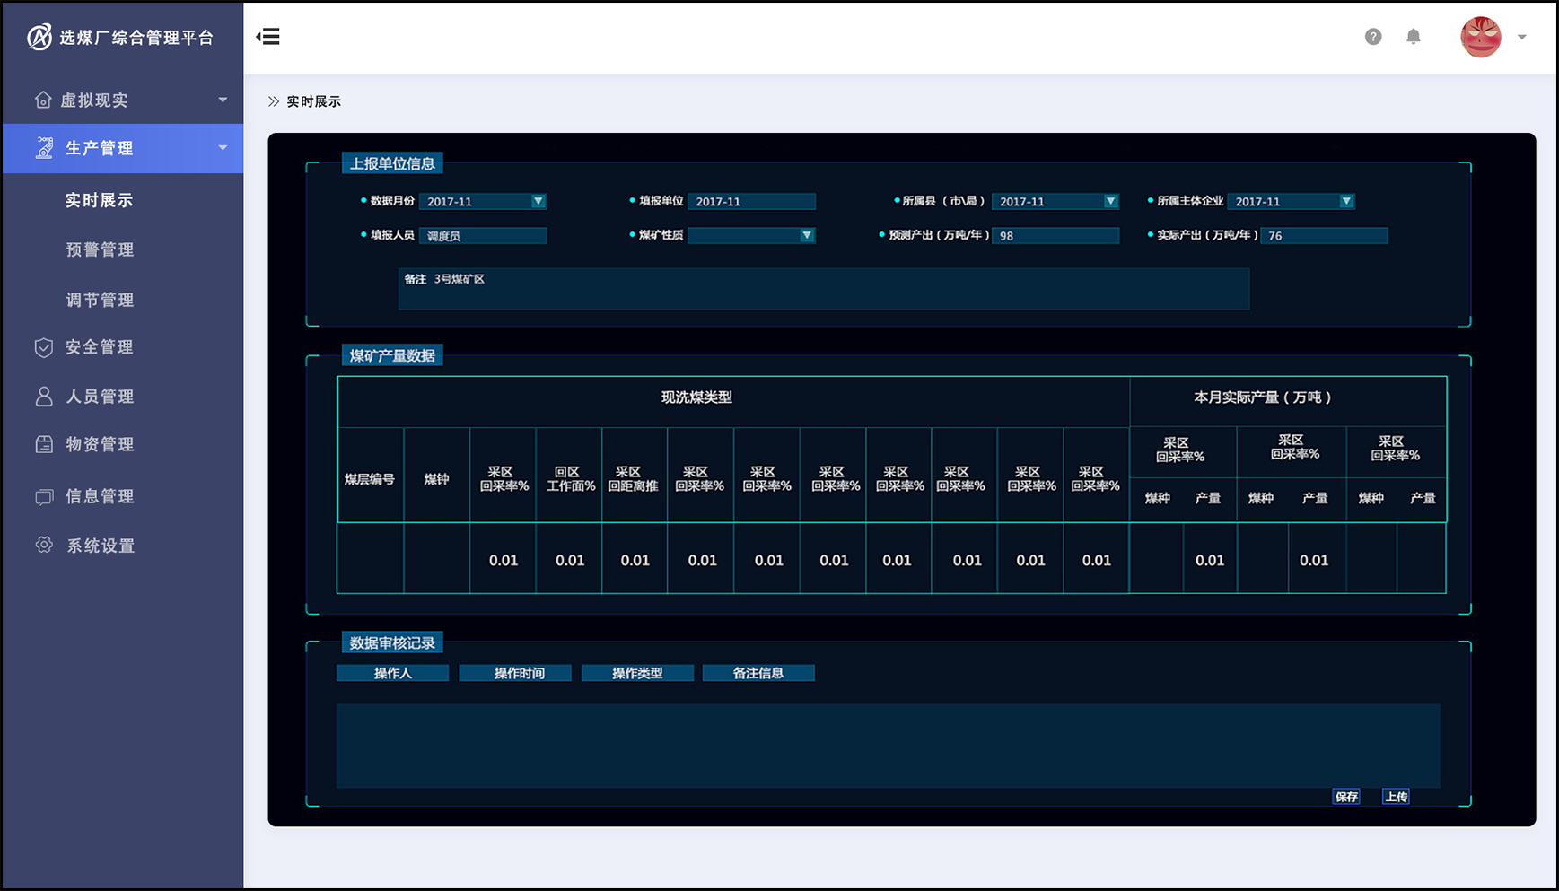Click the platform logo icon
This screenshot has height=891, width=1559.
click(x=39, y=37)
